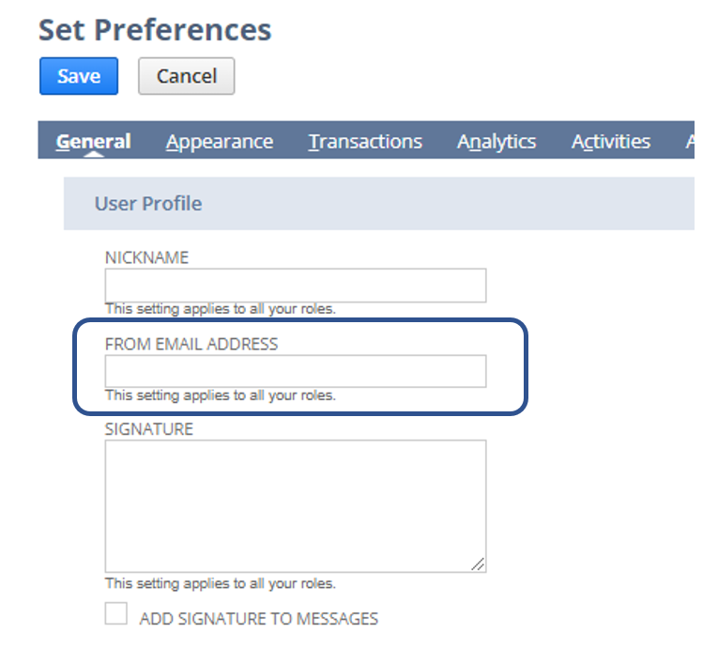The width and height of the screenshot is (718, 665).
Task: Click the SIGNATURE field label
Action: 149,429
